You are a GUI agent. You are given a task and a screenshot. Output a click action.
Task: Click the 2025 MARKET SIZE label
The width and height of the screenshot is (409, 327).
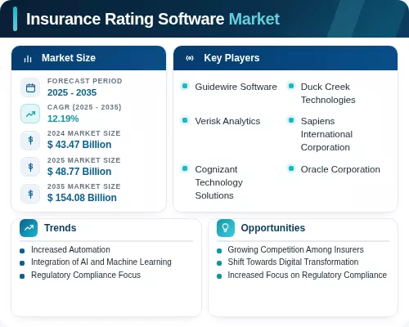coord(84,160)
